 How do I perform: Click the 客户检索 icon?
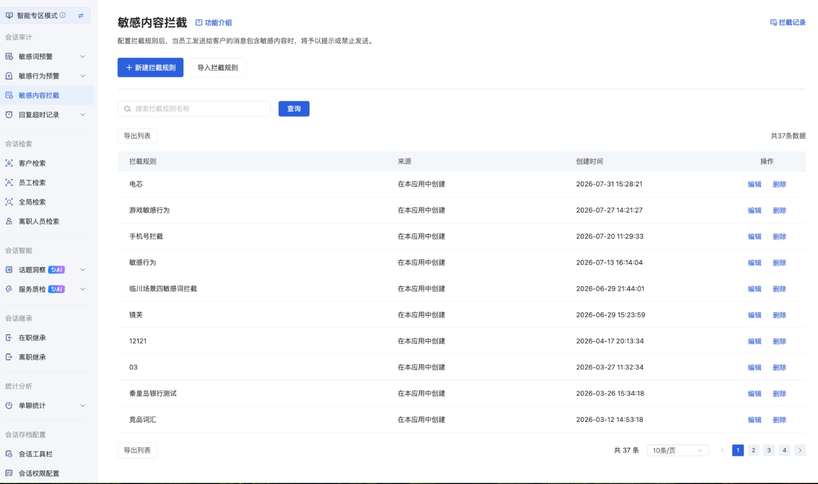coord(9,163)
